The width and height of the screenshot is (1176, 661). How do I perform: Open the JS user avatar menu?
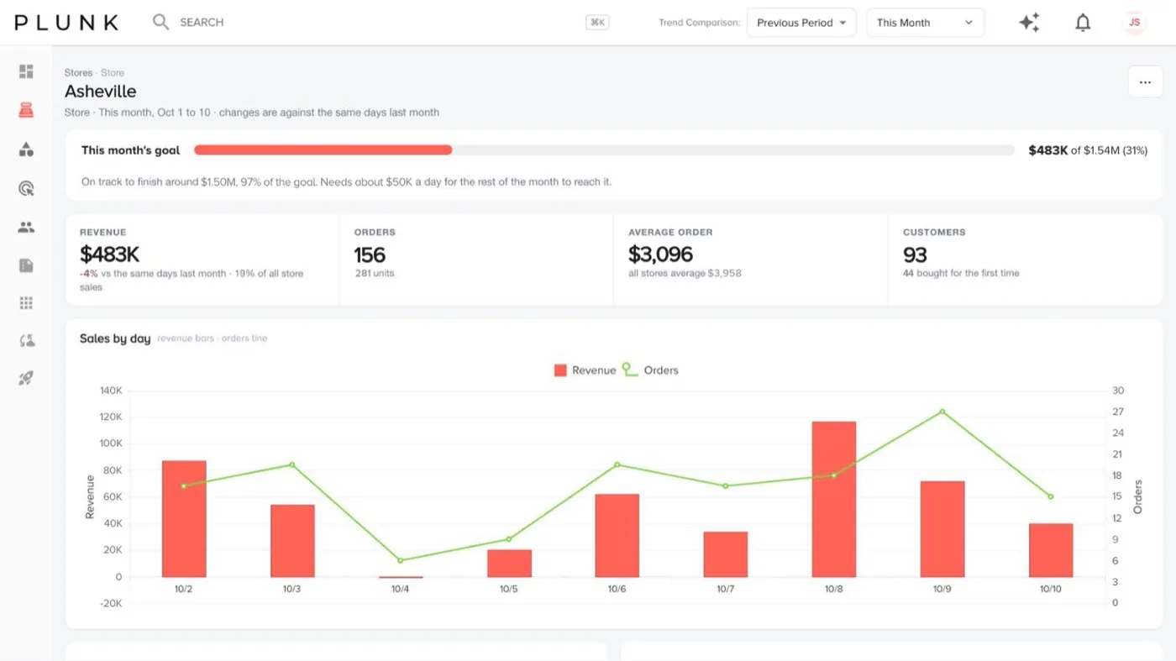click(x=1135, y=23)
